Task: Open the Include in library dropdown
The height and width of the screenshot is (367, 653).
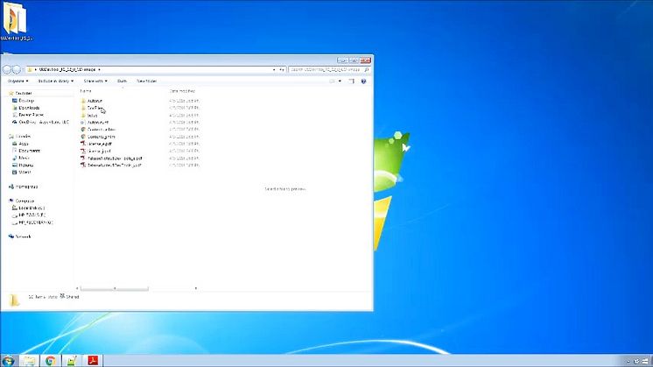Action: [x=56, y=81]
